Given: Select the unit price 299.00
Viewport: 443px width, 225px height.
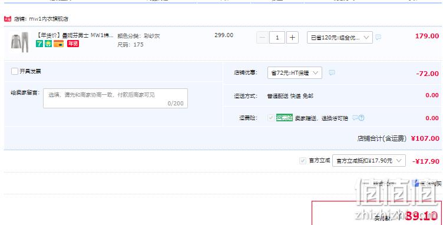Looking at the screenshot, I should (224, 35).
